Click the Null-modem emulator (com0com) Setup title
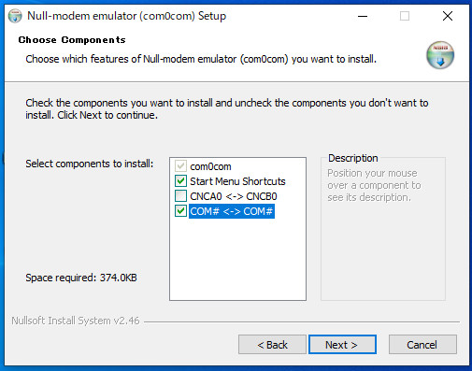Screen dimensions: 472x371 126,16
